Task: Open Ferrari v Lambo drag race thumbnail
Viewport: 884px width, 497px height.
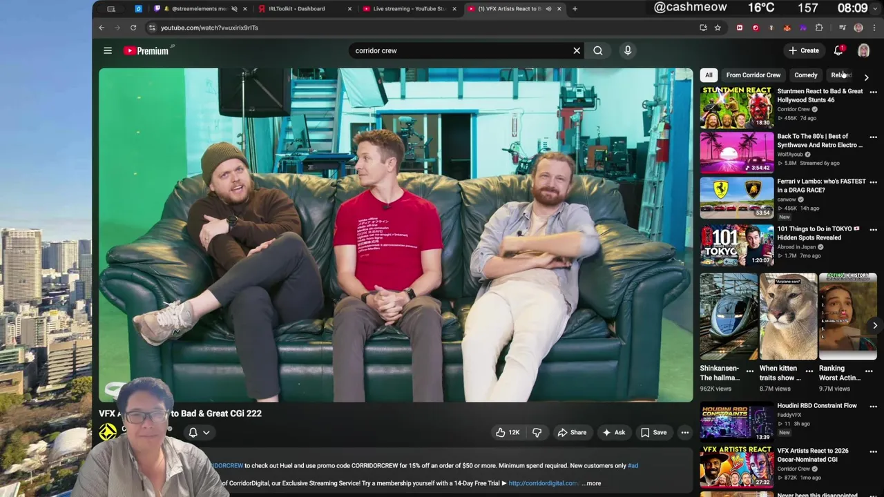Action: 736,197
